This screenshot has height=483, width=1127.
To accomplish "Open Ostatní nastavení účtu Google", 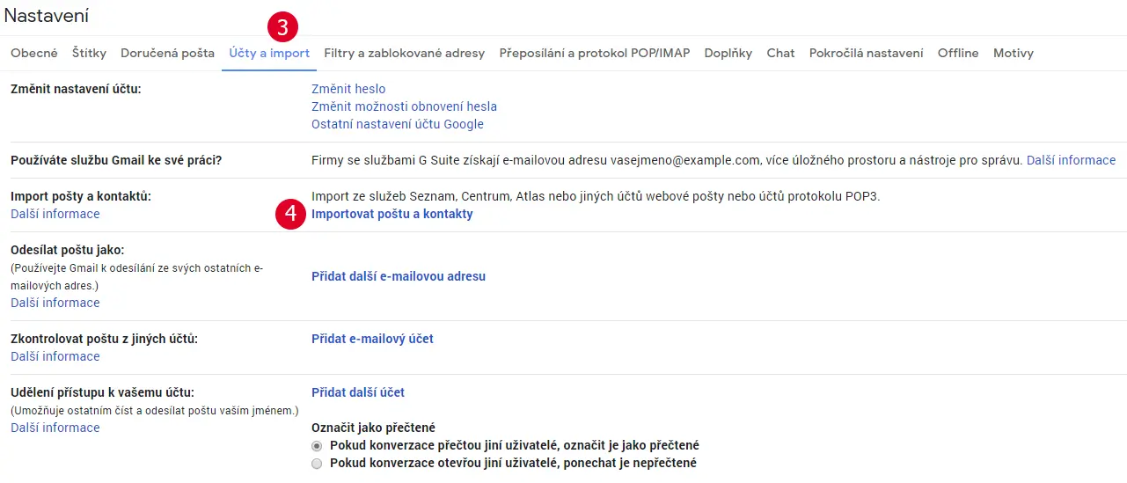I will (x=398, y=124).
